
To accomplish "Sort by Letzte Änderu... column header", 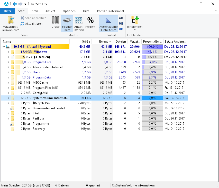I will click(x=176, y=42).
